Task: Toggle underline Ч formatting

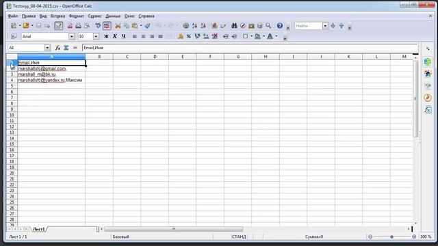Action: (x=123, y=36)
